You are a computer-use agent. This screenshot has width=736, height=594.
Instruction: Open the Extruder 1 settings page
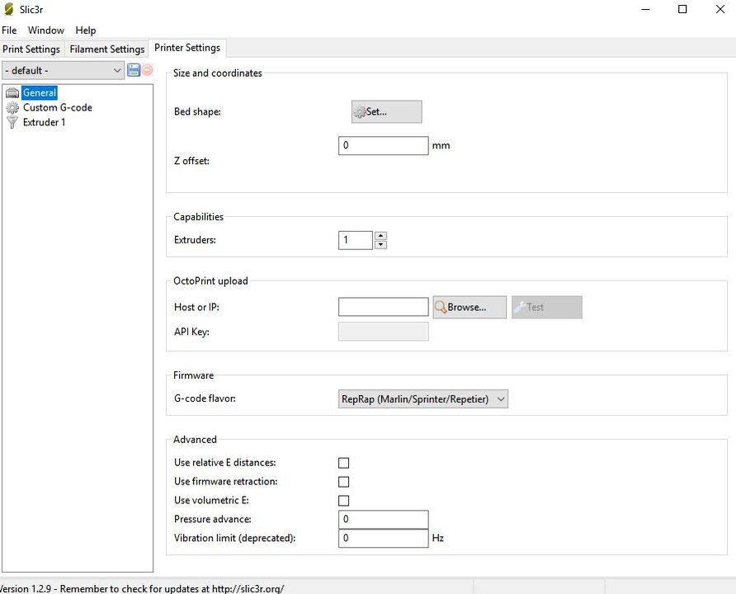(44, 122)
